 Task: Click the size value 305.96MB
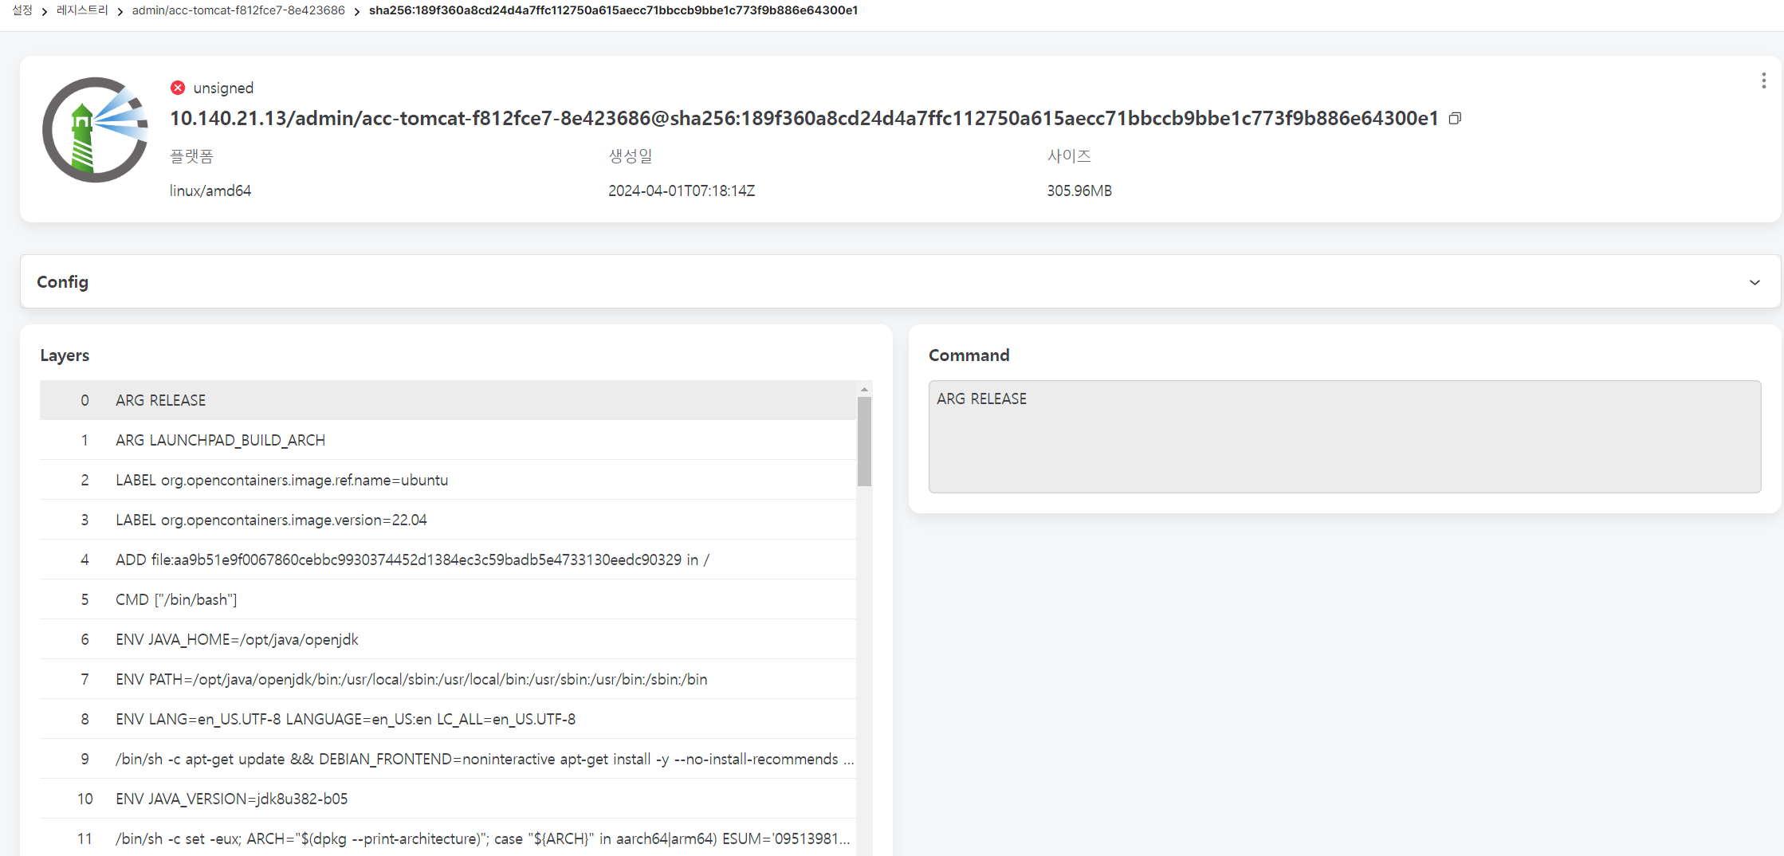tap(1079, 190)
